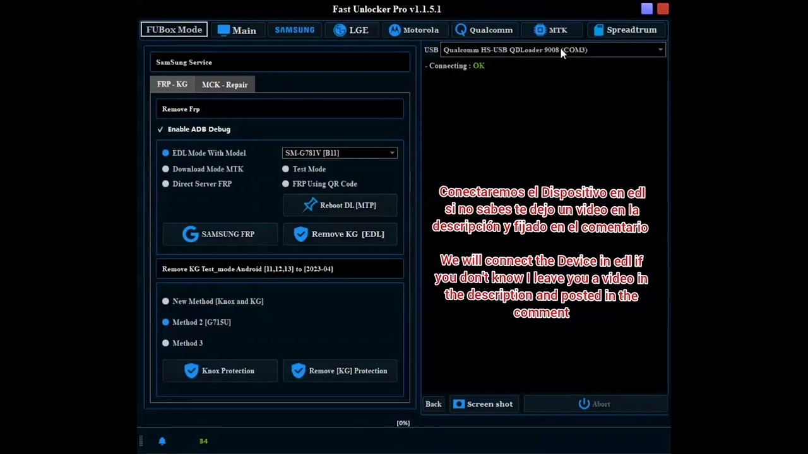This screenshot has height=454, width=808.
Task: Open the Motorola brand tab
Action: [x=413, y=30]
